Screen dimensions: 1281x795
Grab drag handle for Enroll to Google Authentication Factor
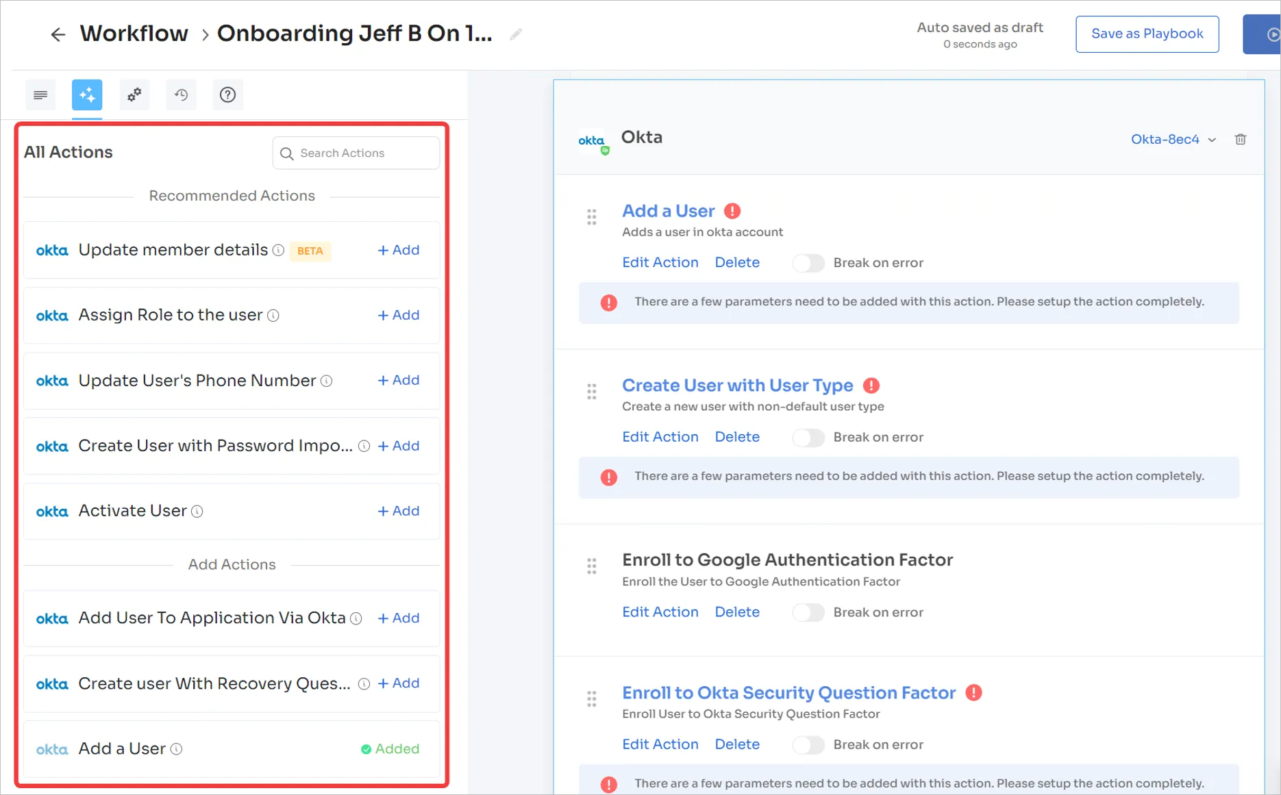point(592,566)
